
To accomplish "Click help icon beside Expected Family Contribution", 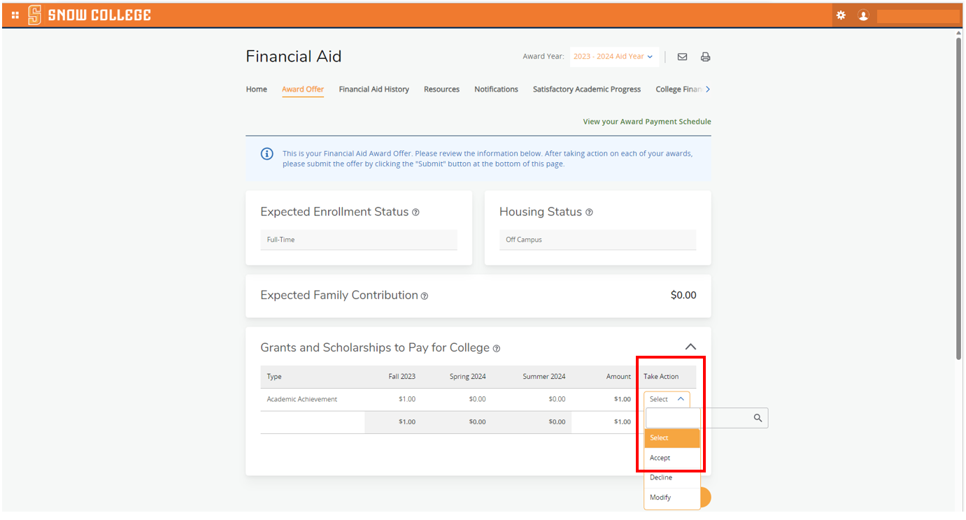I will [424, 296].
